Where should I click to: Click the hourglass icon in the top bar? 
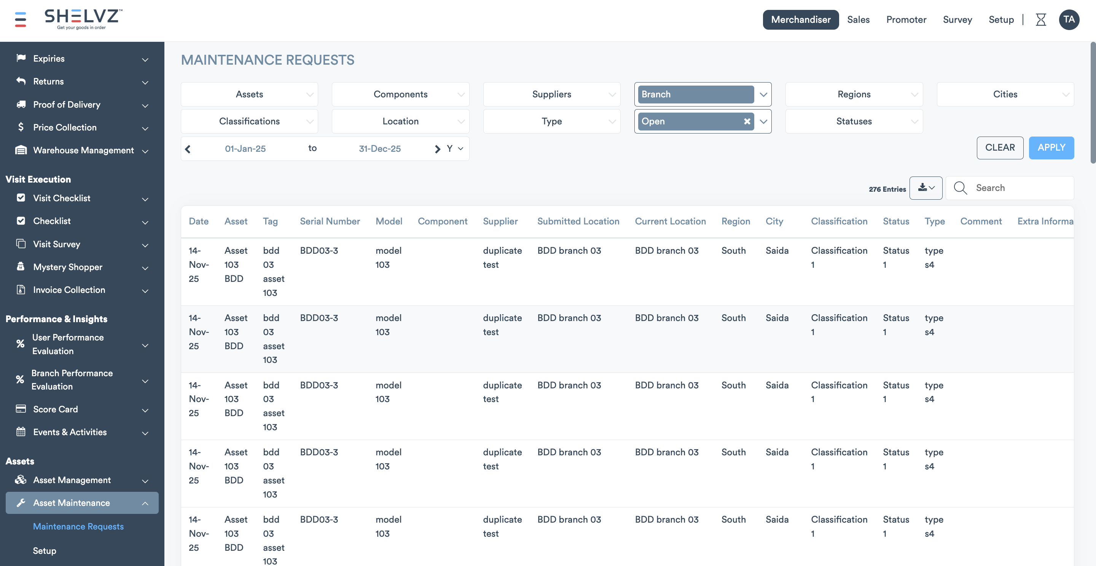pyautogui.click(x=1041, y=19)
